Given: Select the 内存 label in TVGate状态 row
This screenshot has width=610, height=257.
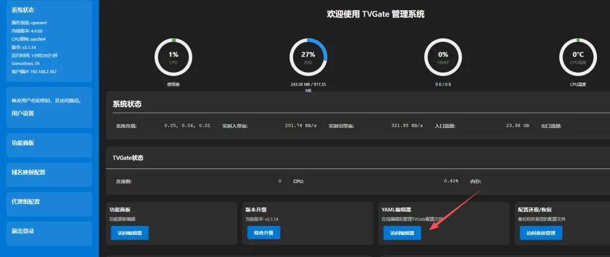Looking at the screenshot, I should [476, 181].
